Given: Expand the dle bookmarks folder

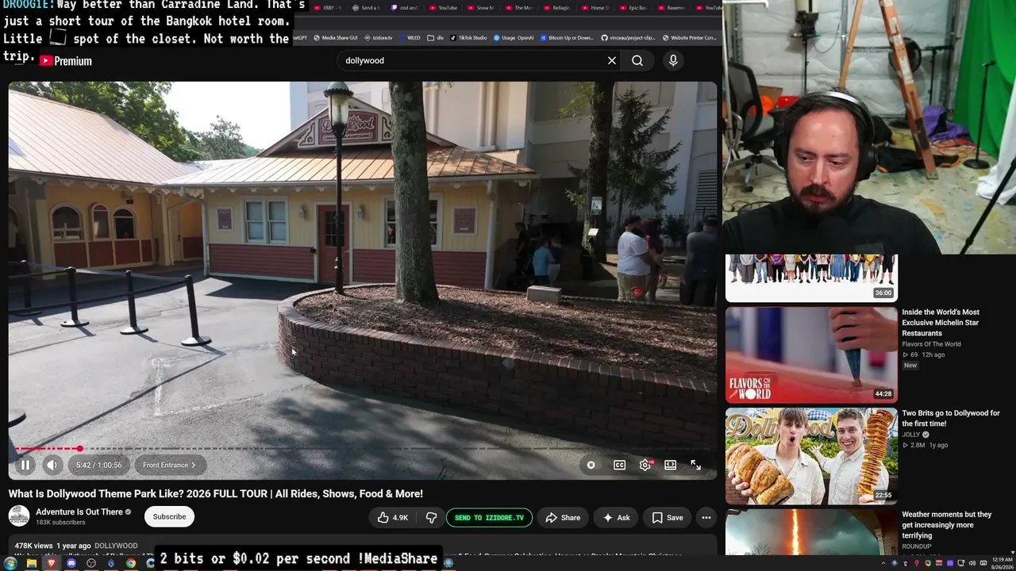Looking at the screenshot, I should [436, 37].
